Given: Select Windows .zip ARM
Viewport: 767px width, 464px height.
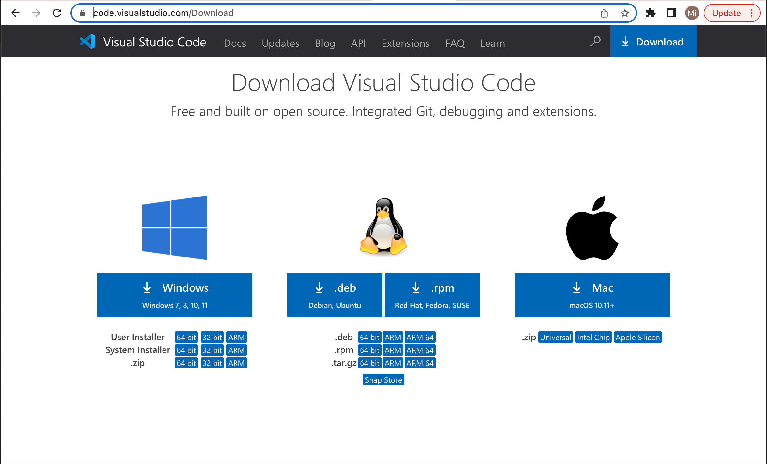Looking at the screenshot, I should (x=236, y=363).
